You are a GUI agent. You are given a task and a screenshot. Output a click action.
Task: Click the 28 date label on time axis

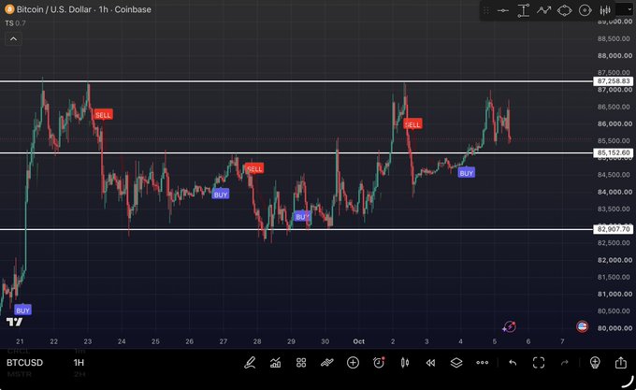pyautogui.click(x=257, y=341)
